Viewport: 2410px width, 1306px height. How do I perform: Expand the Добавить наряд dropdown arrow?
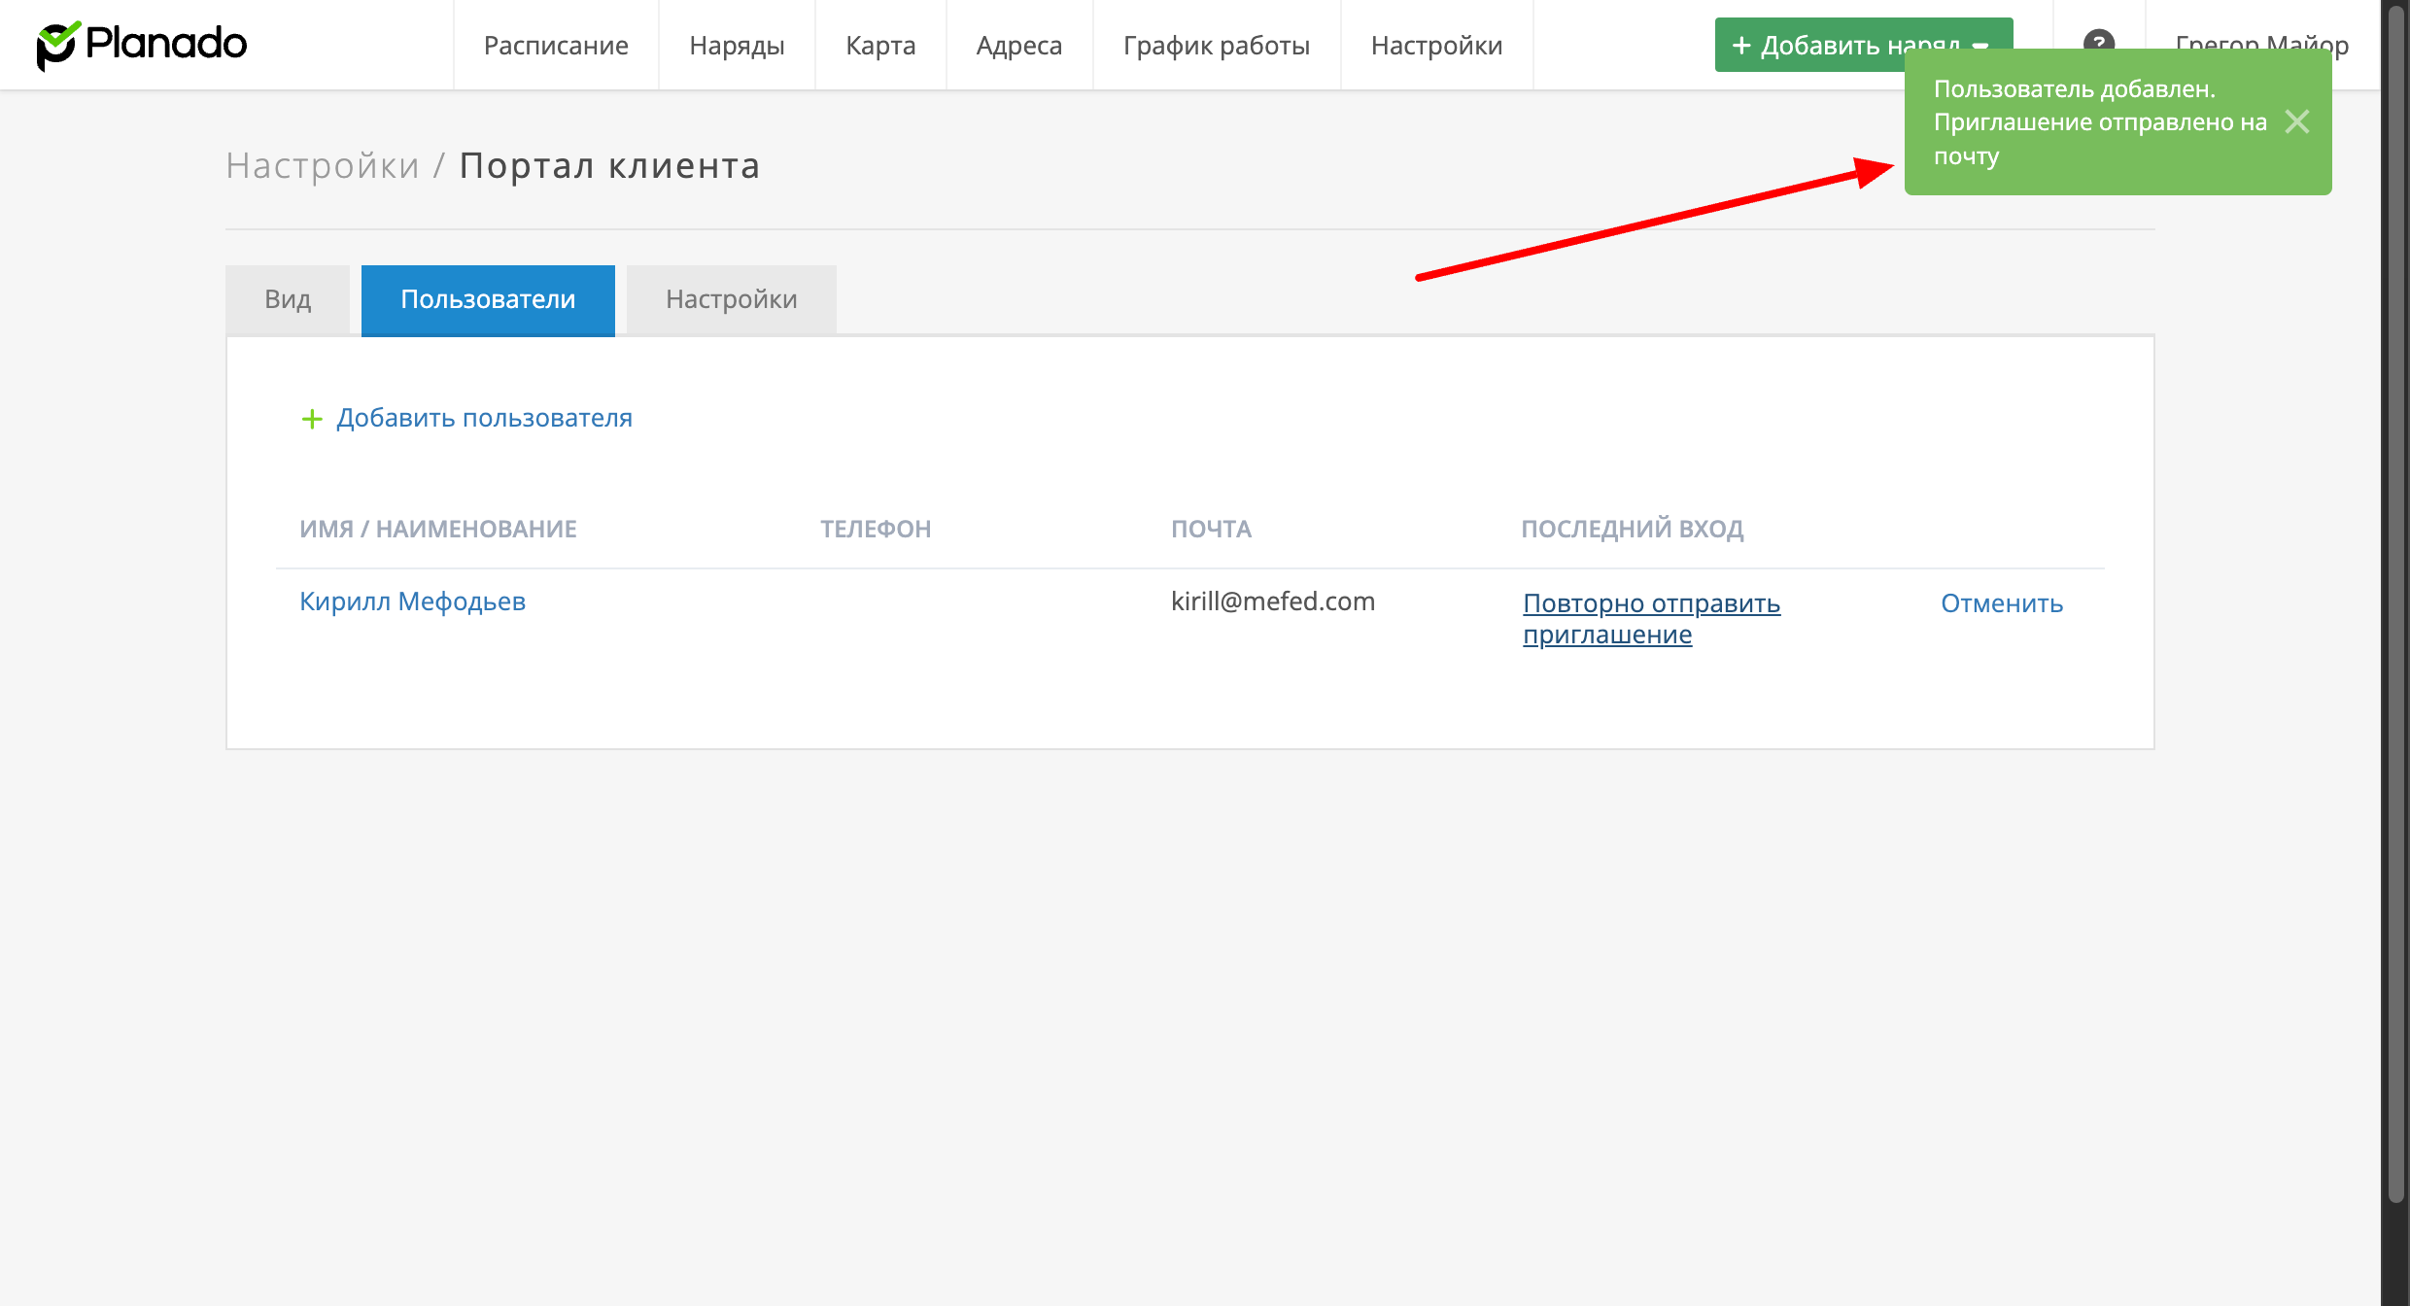pos(1982,43)
